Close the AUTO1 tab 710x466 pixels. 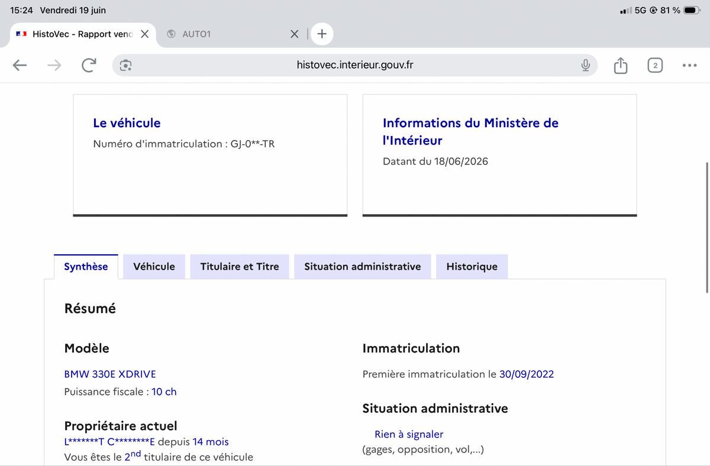tap(295, 34)
